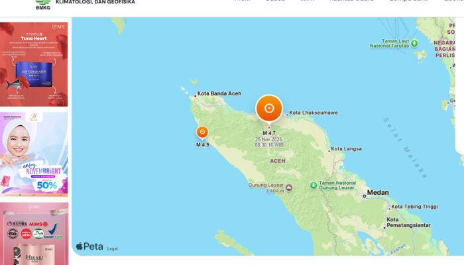Open the Tuna Heart advertisement banner
The height and width of the screenshot is (265, 464).
tap(34, 64)
